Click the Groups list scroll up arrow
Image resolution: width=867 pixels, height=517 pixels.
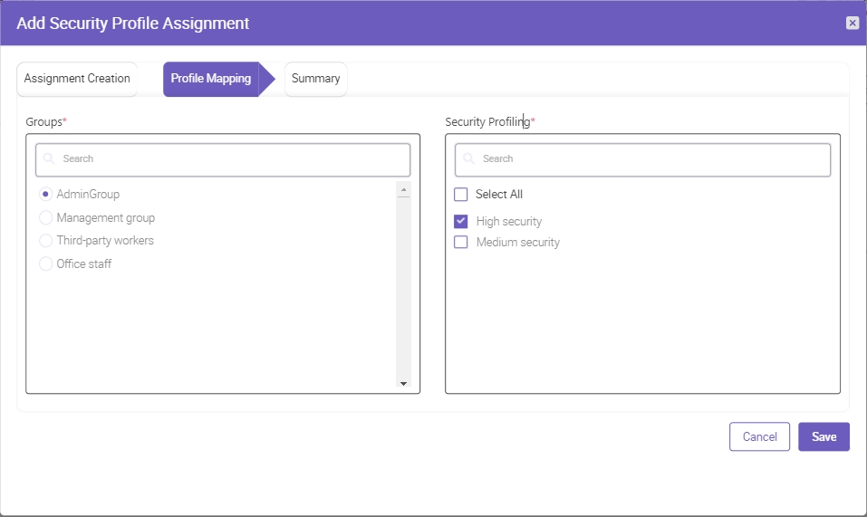pyautogui.click(x=404, y=189)
